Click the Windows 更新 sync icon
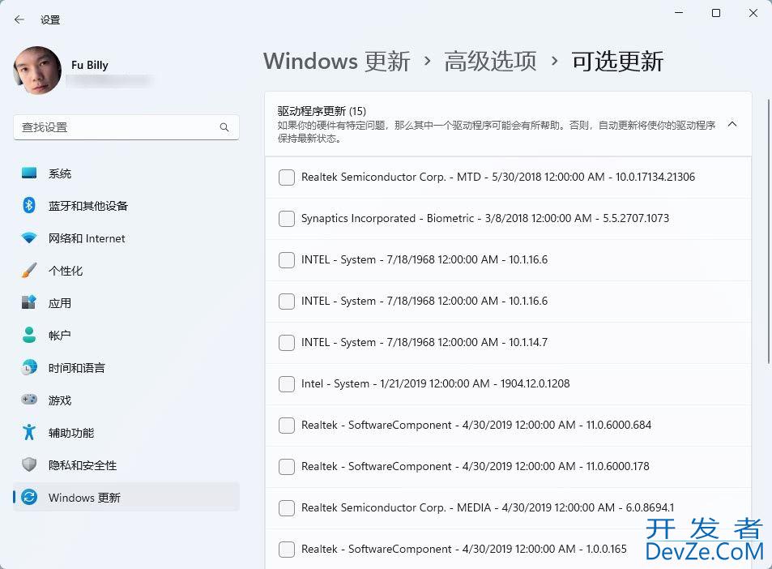Image resolution: width=772 pixels, height=569 pixels. pos(29,497)
